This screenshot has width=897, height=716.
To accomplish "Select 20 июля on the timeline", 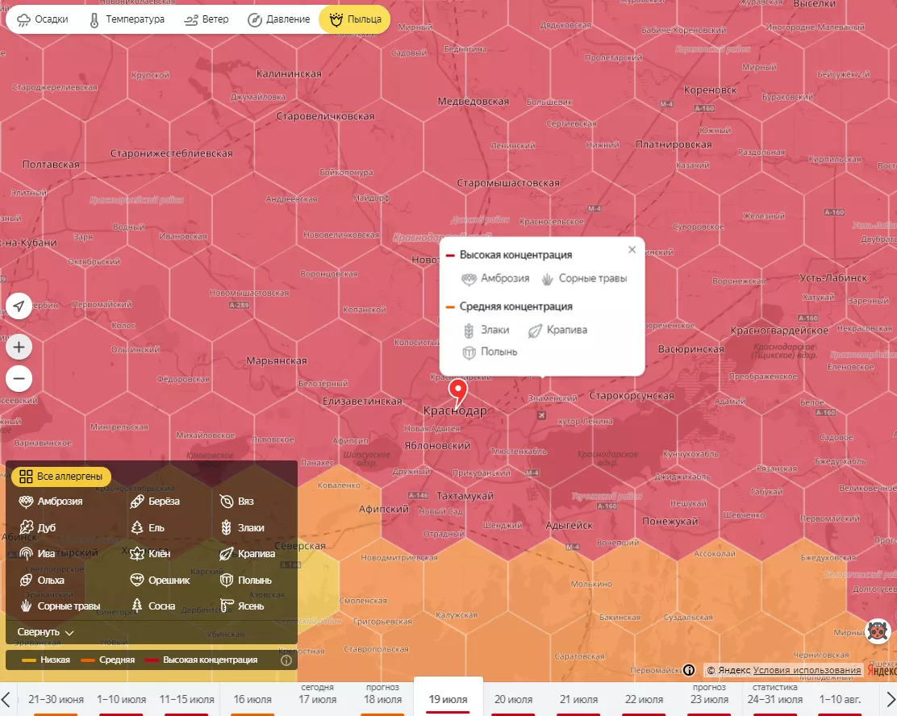I will (x=513, y=699).
